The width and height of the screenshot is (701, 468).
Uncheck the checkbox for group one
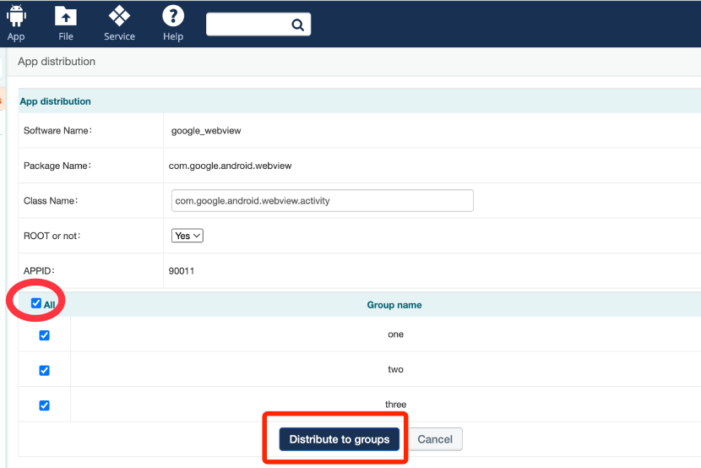coord(44,335)
